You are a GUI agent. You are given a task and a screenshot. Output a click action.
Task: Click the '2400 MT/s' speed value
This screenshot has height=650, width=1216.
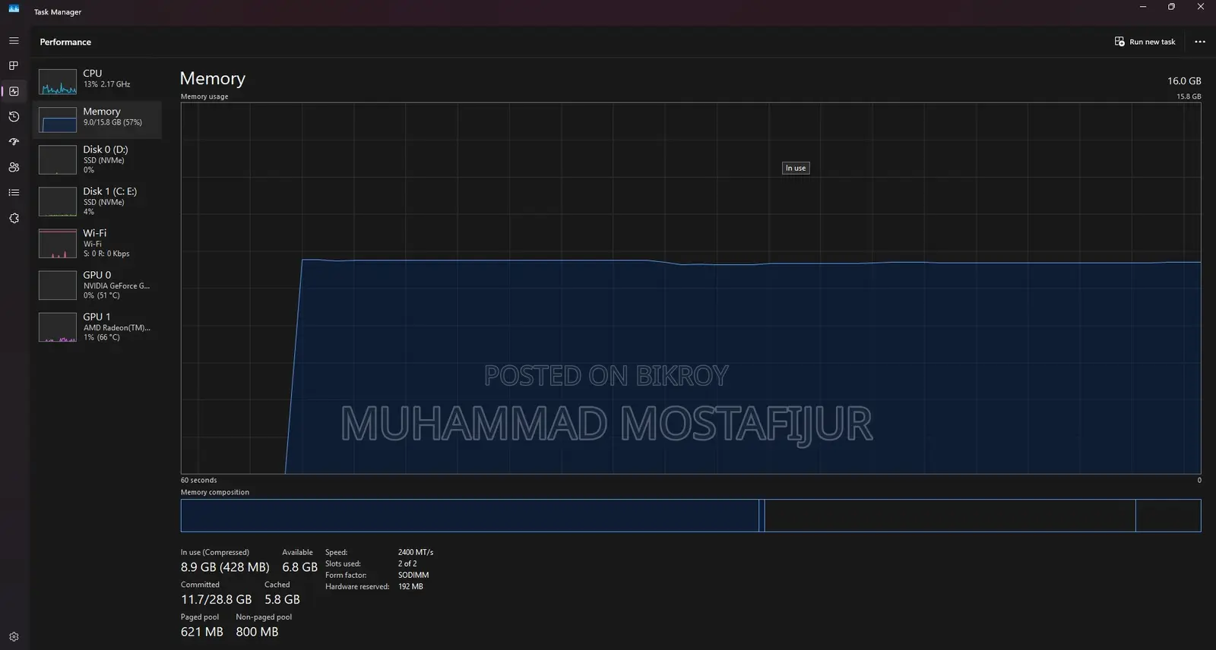point(416,552)
